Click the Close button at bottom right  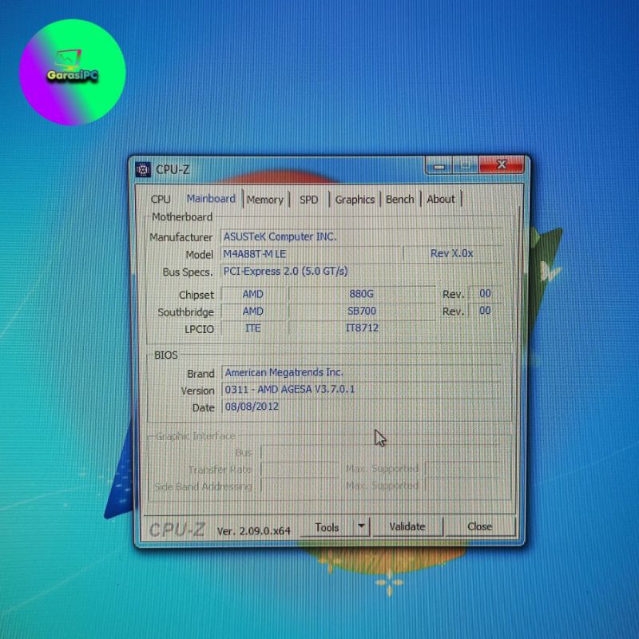click(x=479, y=526)
